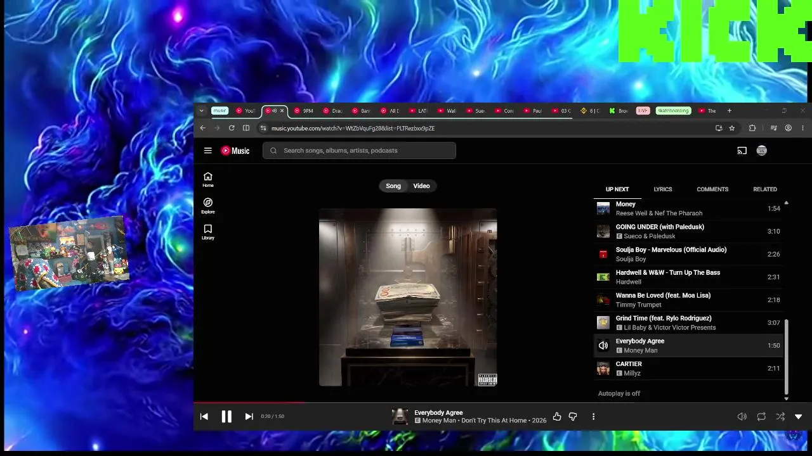This screenshot has height=456, width=812.
Task: Go back in the browser
Action: click(x=202, y=128)
